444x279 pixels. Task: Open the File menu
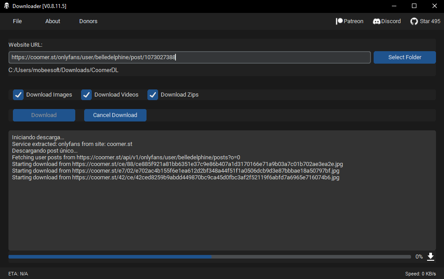pyautogui.click(x=17, y=21)
